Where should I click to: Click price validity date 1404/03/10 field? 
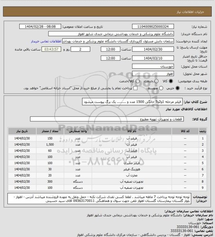tap(153, 58)
